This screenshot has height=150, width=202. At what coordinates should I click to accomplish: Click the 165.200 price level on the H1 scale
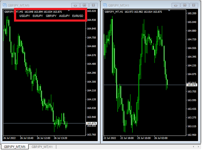click(192, 13)
